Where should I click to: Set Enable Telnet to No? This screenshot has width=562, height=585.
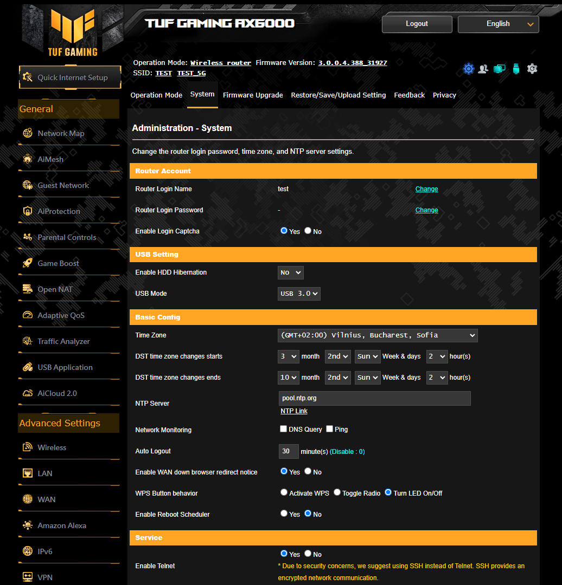click(x=308, y=553)
